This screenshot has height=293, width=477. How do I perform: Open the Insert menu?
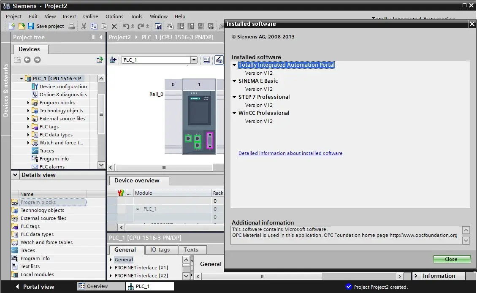(x=69, y=16)
